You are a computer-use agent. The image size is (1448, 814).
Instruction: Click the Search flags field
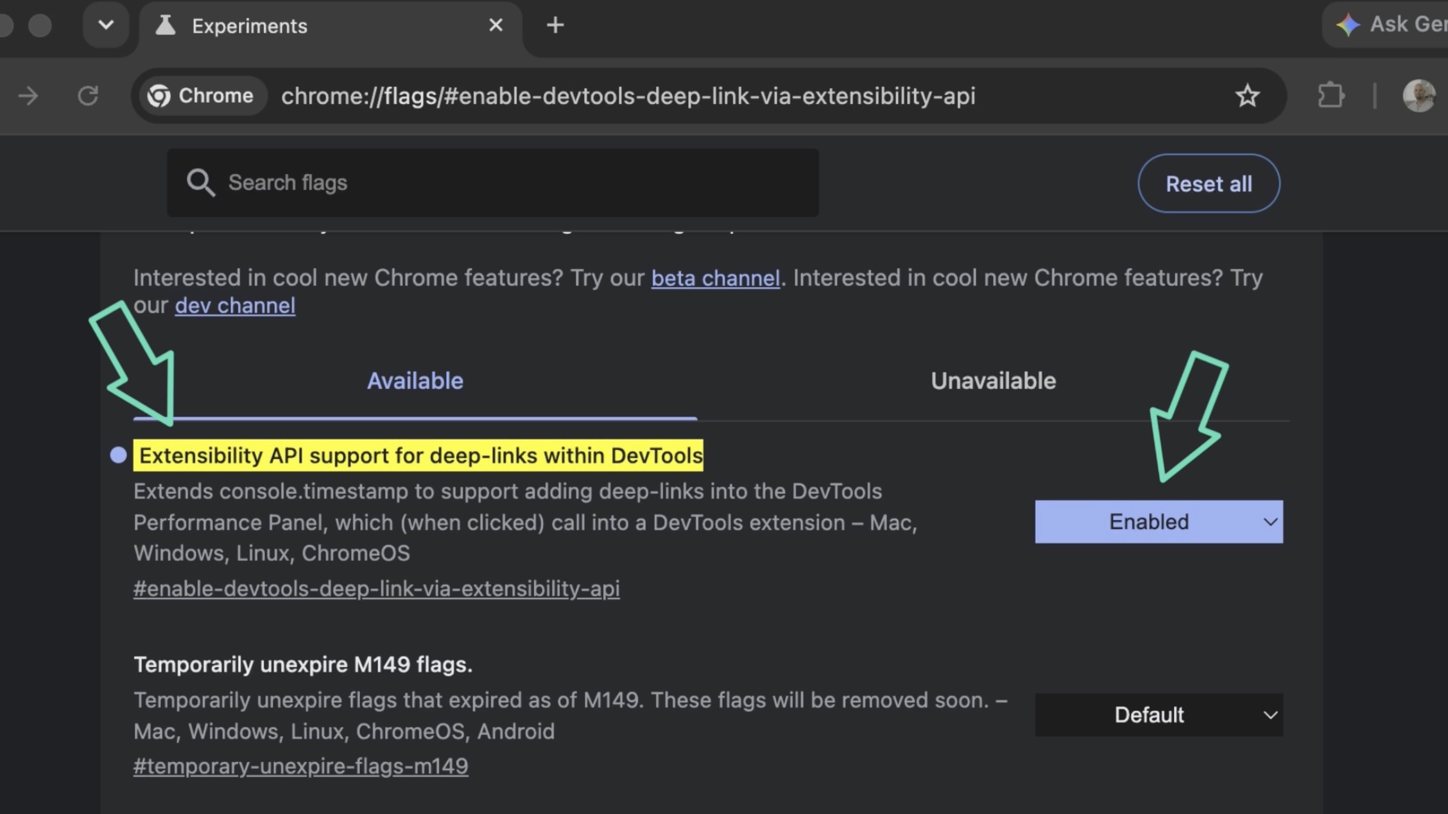[x=493, y=183]
